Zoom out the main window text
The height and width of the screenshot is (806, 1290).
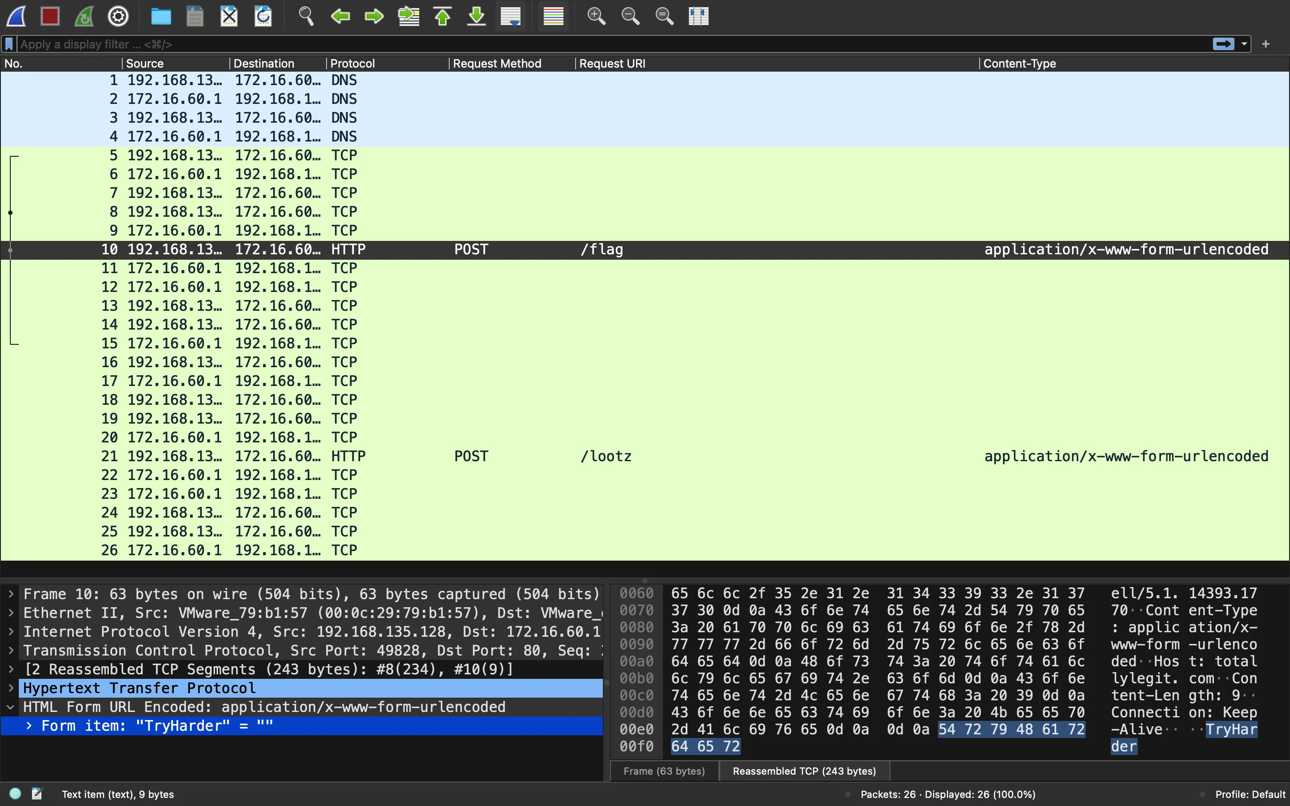[630, 16]
